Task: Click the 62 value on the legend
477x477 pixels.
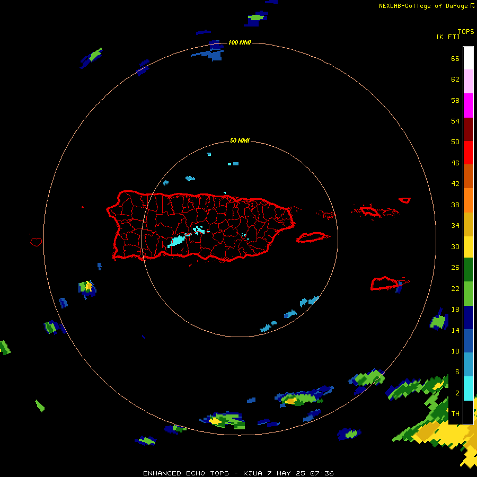Action: [455, 79]
